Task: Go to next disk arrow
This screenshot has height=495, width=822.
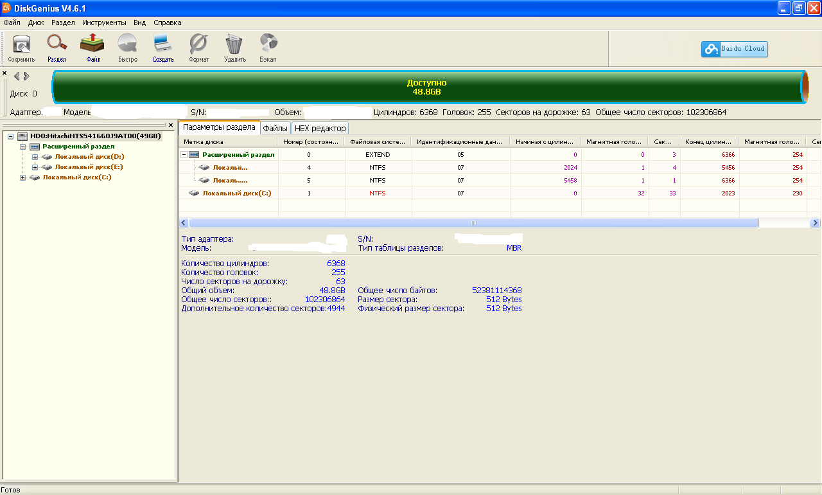Action: coord(26,76)
